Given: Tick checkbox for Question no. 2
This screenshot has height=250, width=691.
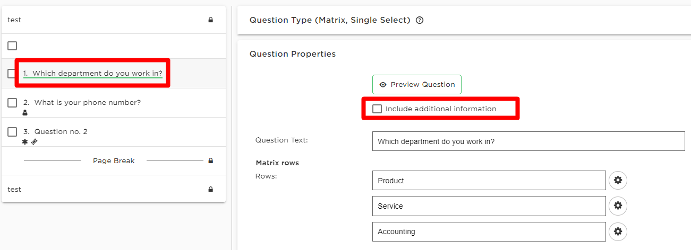Looking at the screenshot, I should 12,132.
